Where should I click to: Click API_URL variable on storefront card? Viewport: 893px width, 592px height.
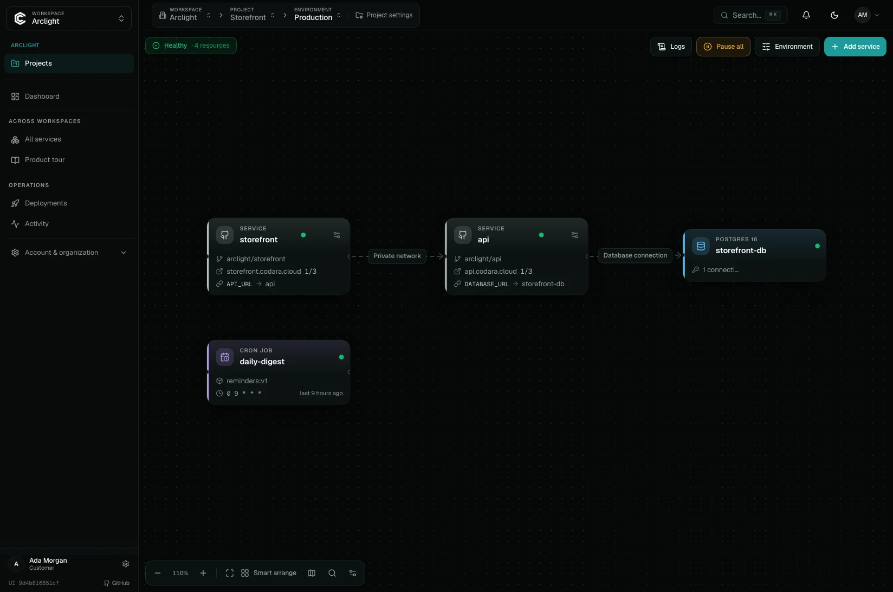[239, 284]
